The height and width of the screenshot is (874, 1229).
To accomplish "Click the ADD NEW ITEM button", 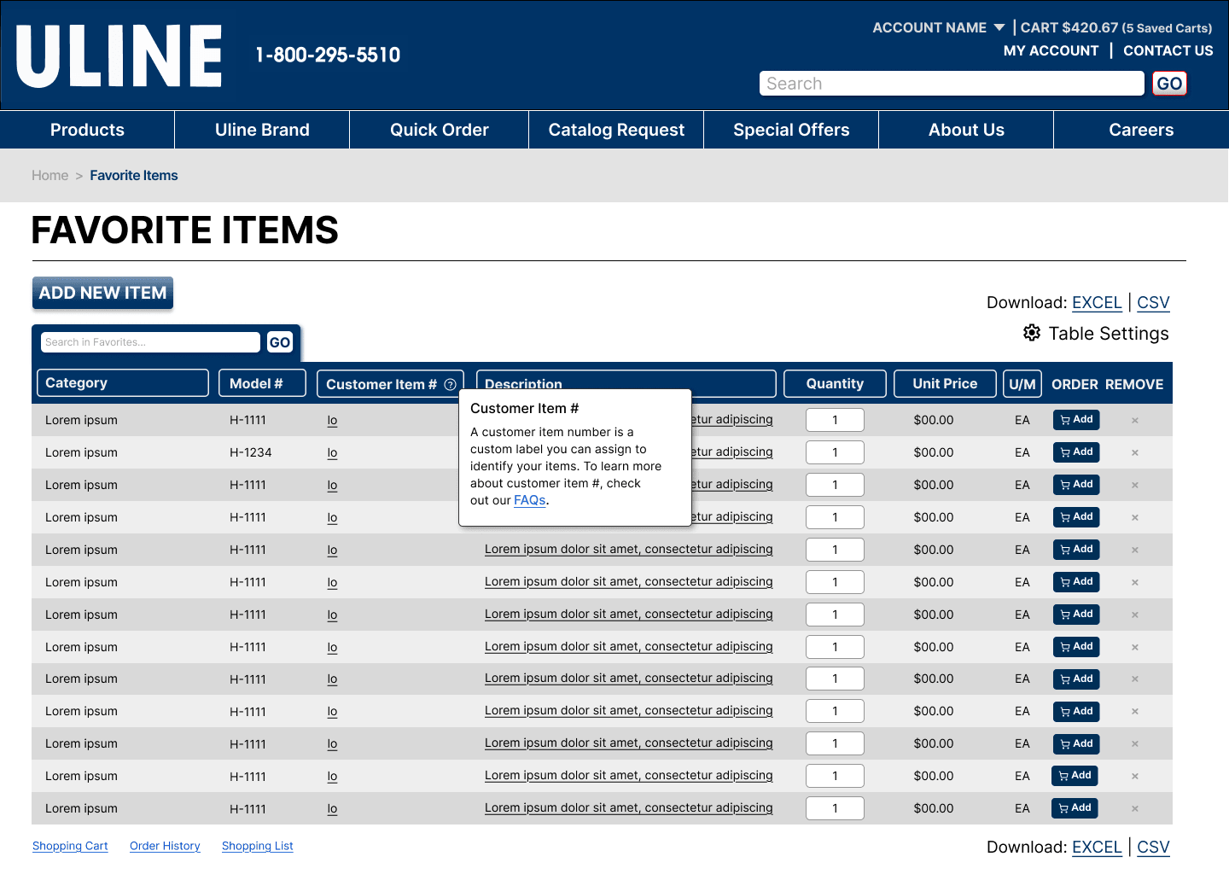I will click(102, 293).
